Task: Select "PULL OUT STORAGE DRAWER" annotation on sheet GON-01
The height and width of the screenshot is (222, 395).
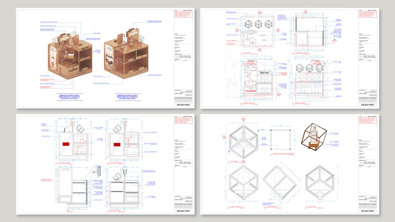Action: [x=47, y=83]
